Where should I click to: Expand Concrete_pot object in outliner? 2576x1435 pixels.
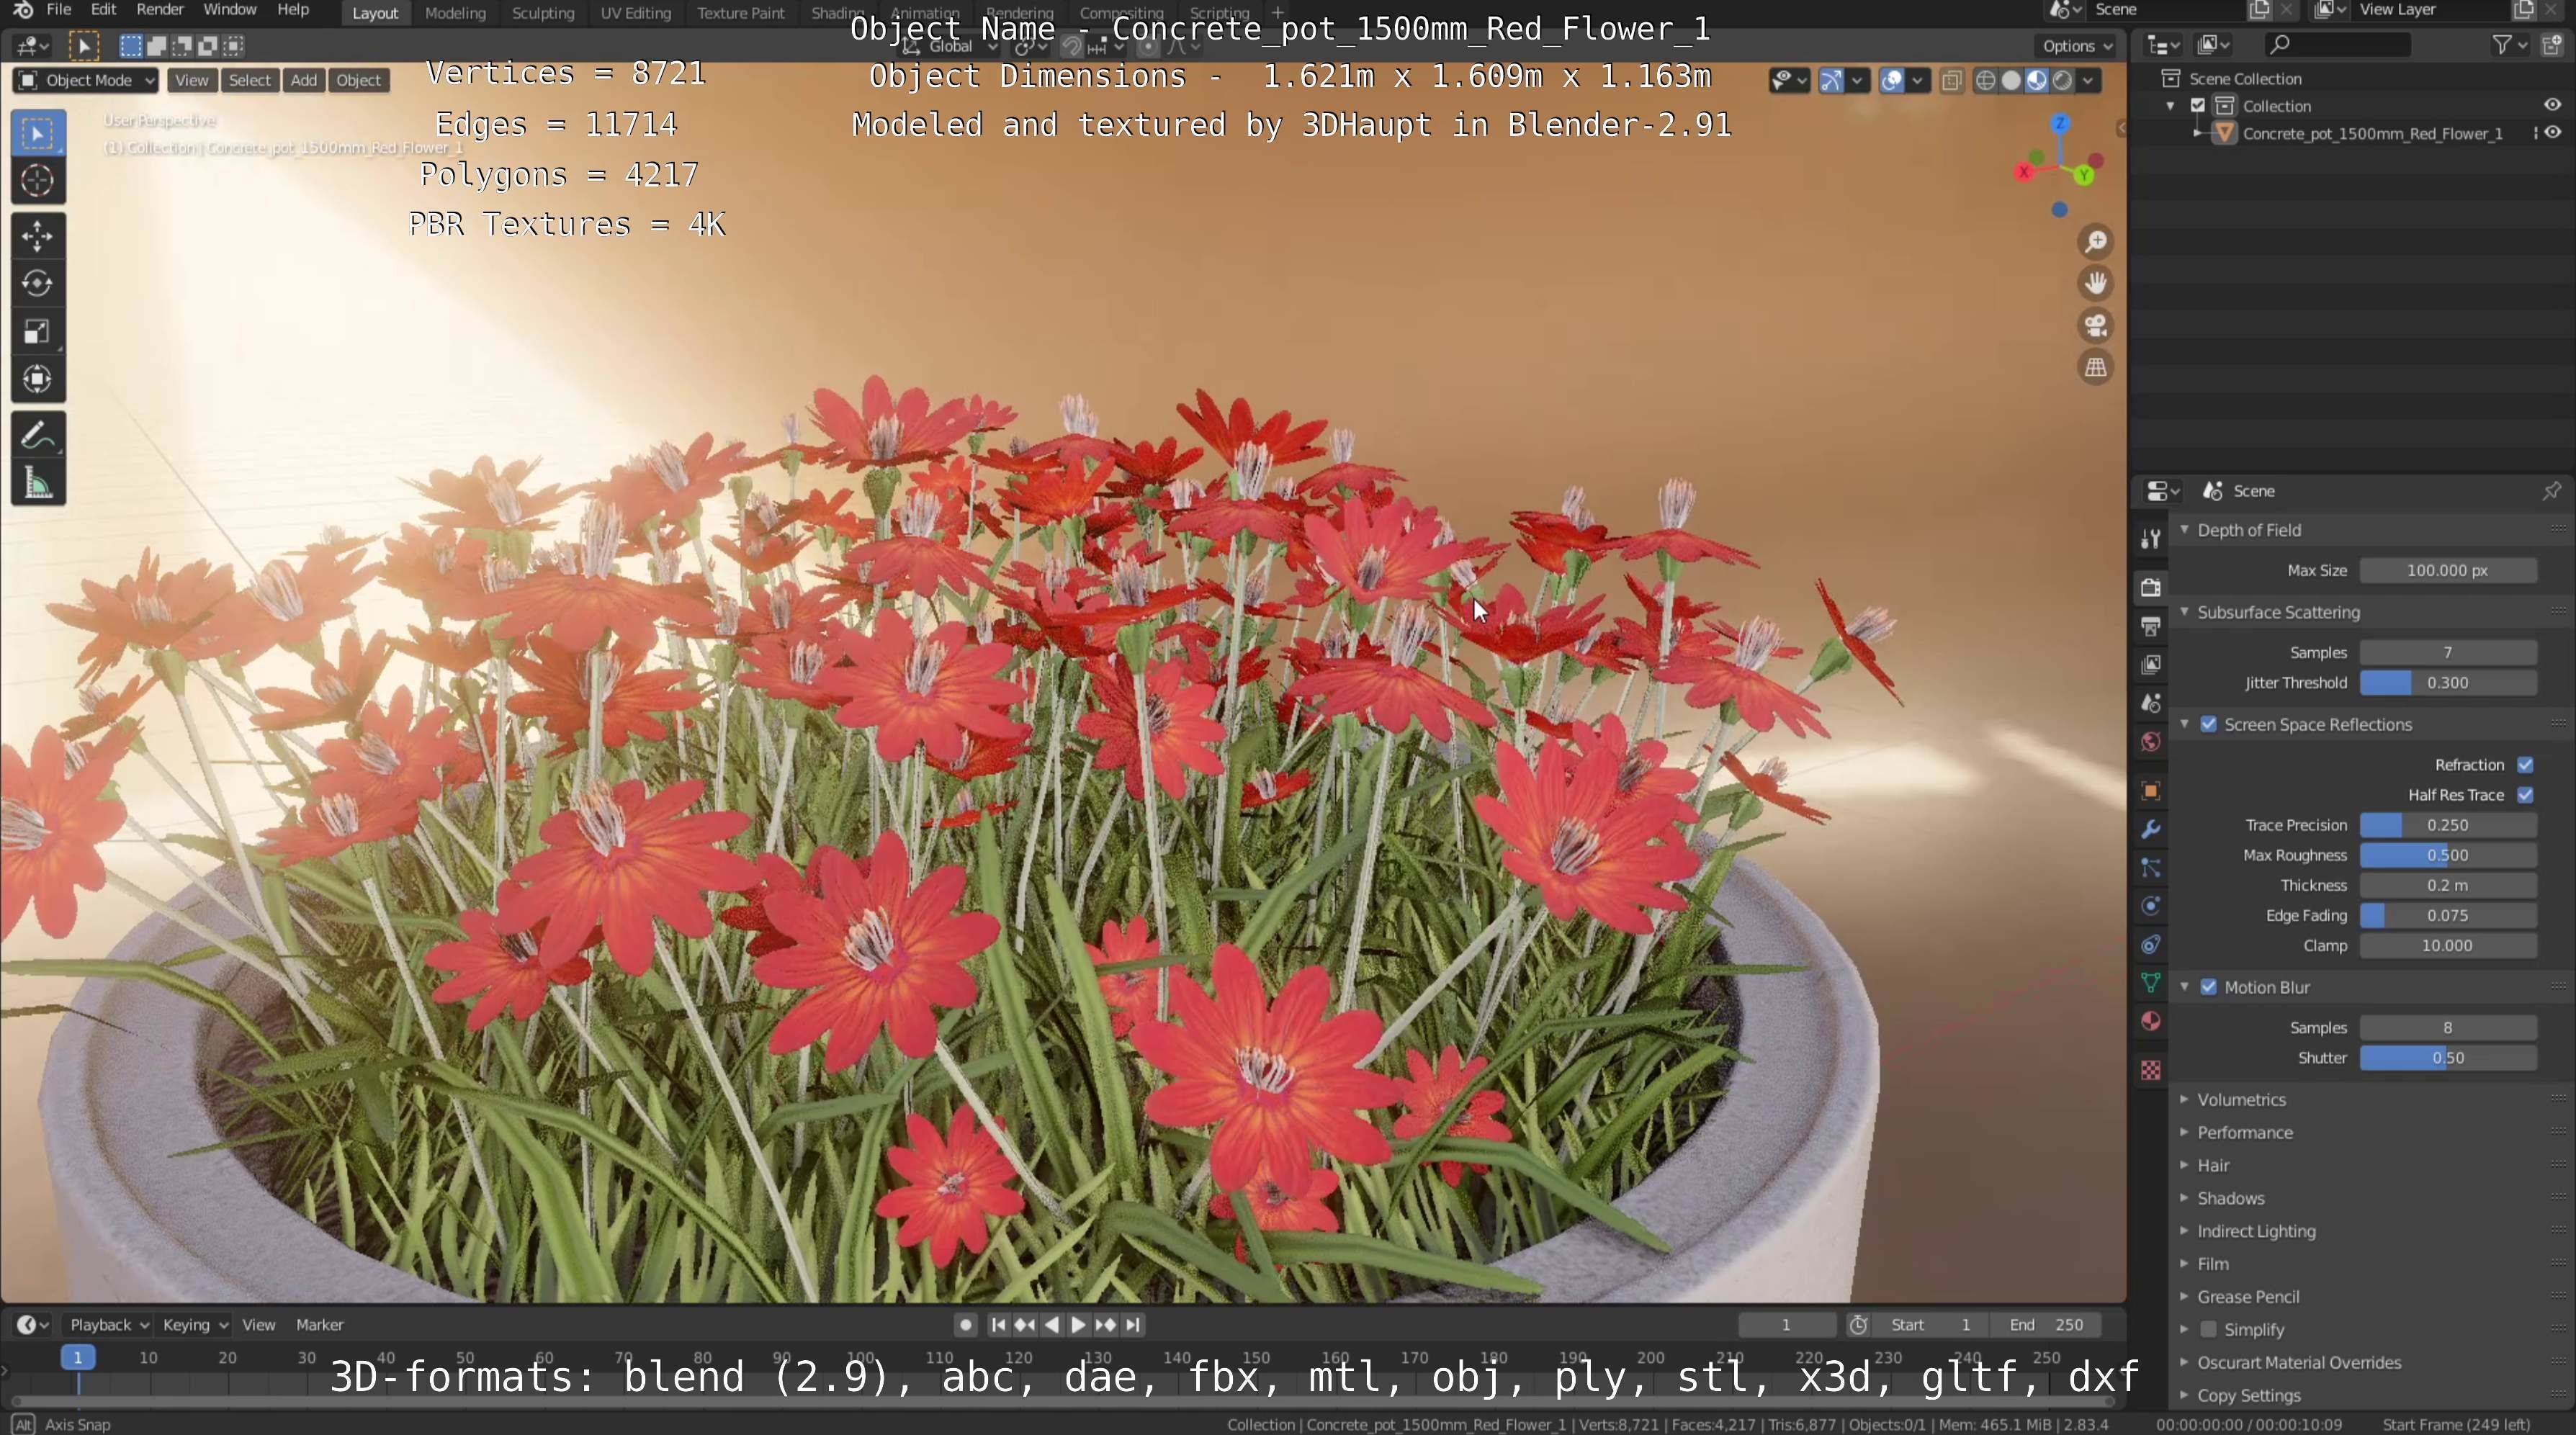(x=2197, y=133)
